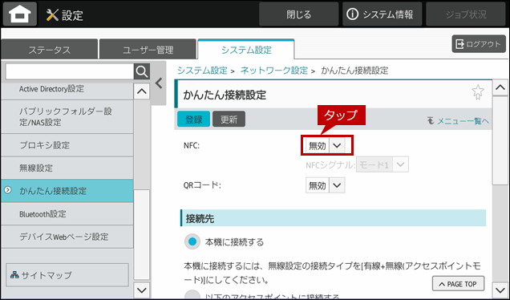
Task: Click the content pane scroll-down arrow
Action: coord(500,290)
